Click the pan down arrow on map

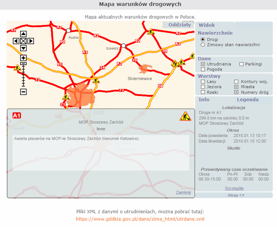(x=23, y=48)
